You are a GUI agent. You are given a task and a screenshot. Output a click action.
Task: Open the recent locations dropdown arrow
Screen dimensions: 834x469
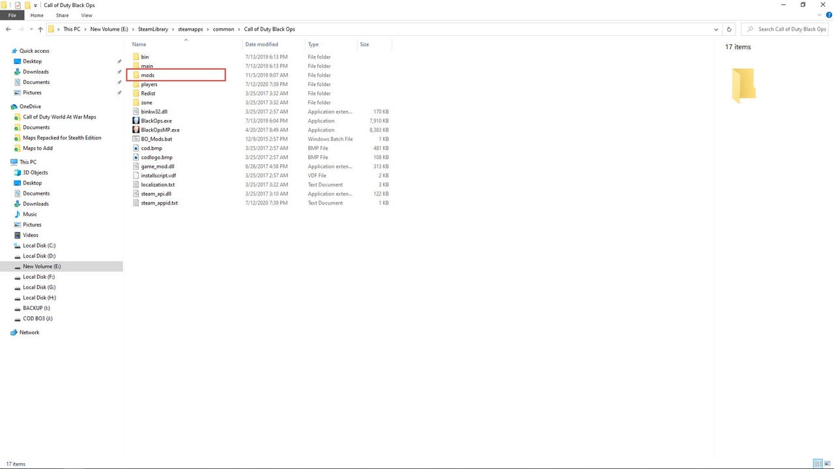31,29
